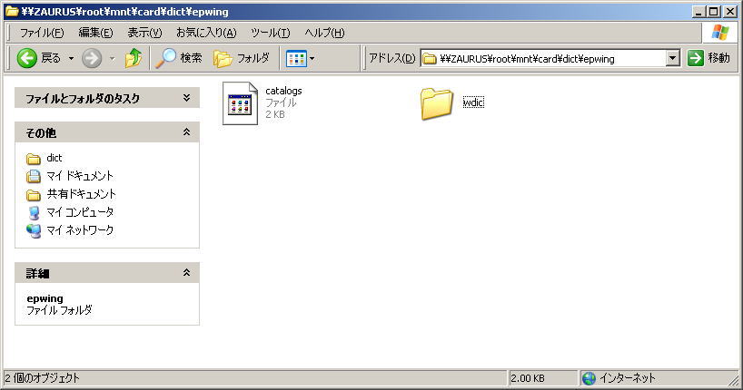Click the epwing name in details panel

[45, 298]
